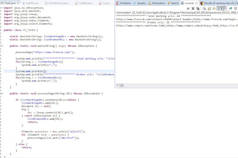Select the Console view tab

point(189,3)
